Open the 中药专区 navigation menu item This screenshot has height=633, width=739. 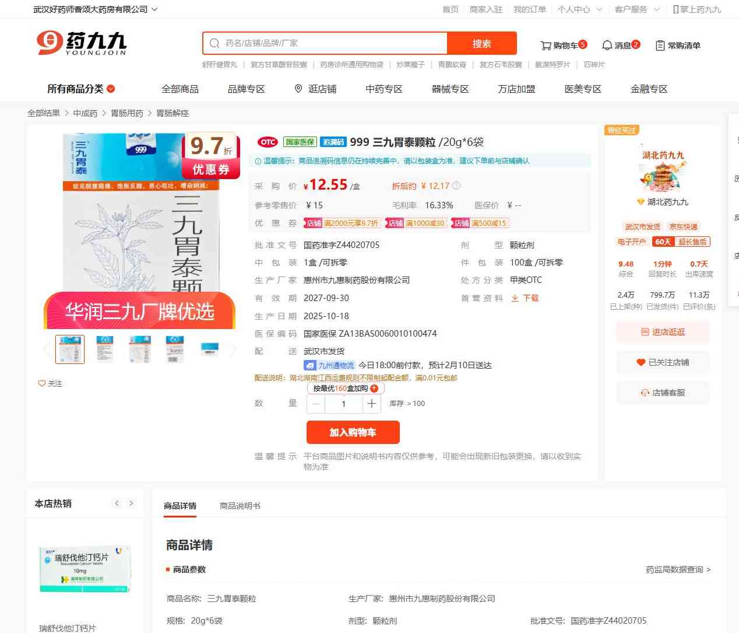pos(383,89)
